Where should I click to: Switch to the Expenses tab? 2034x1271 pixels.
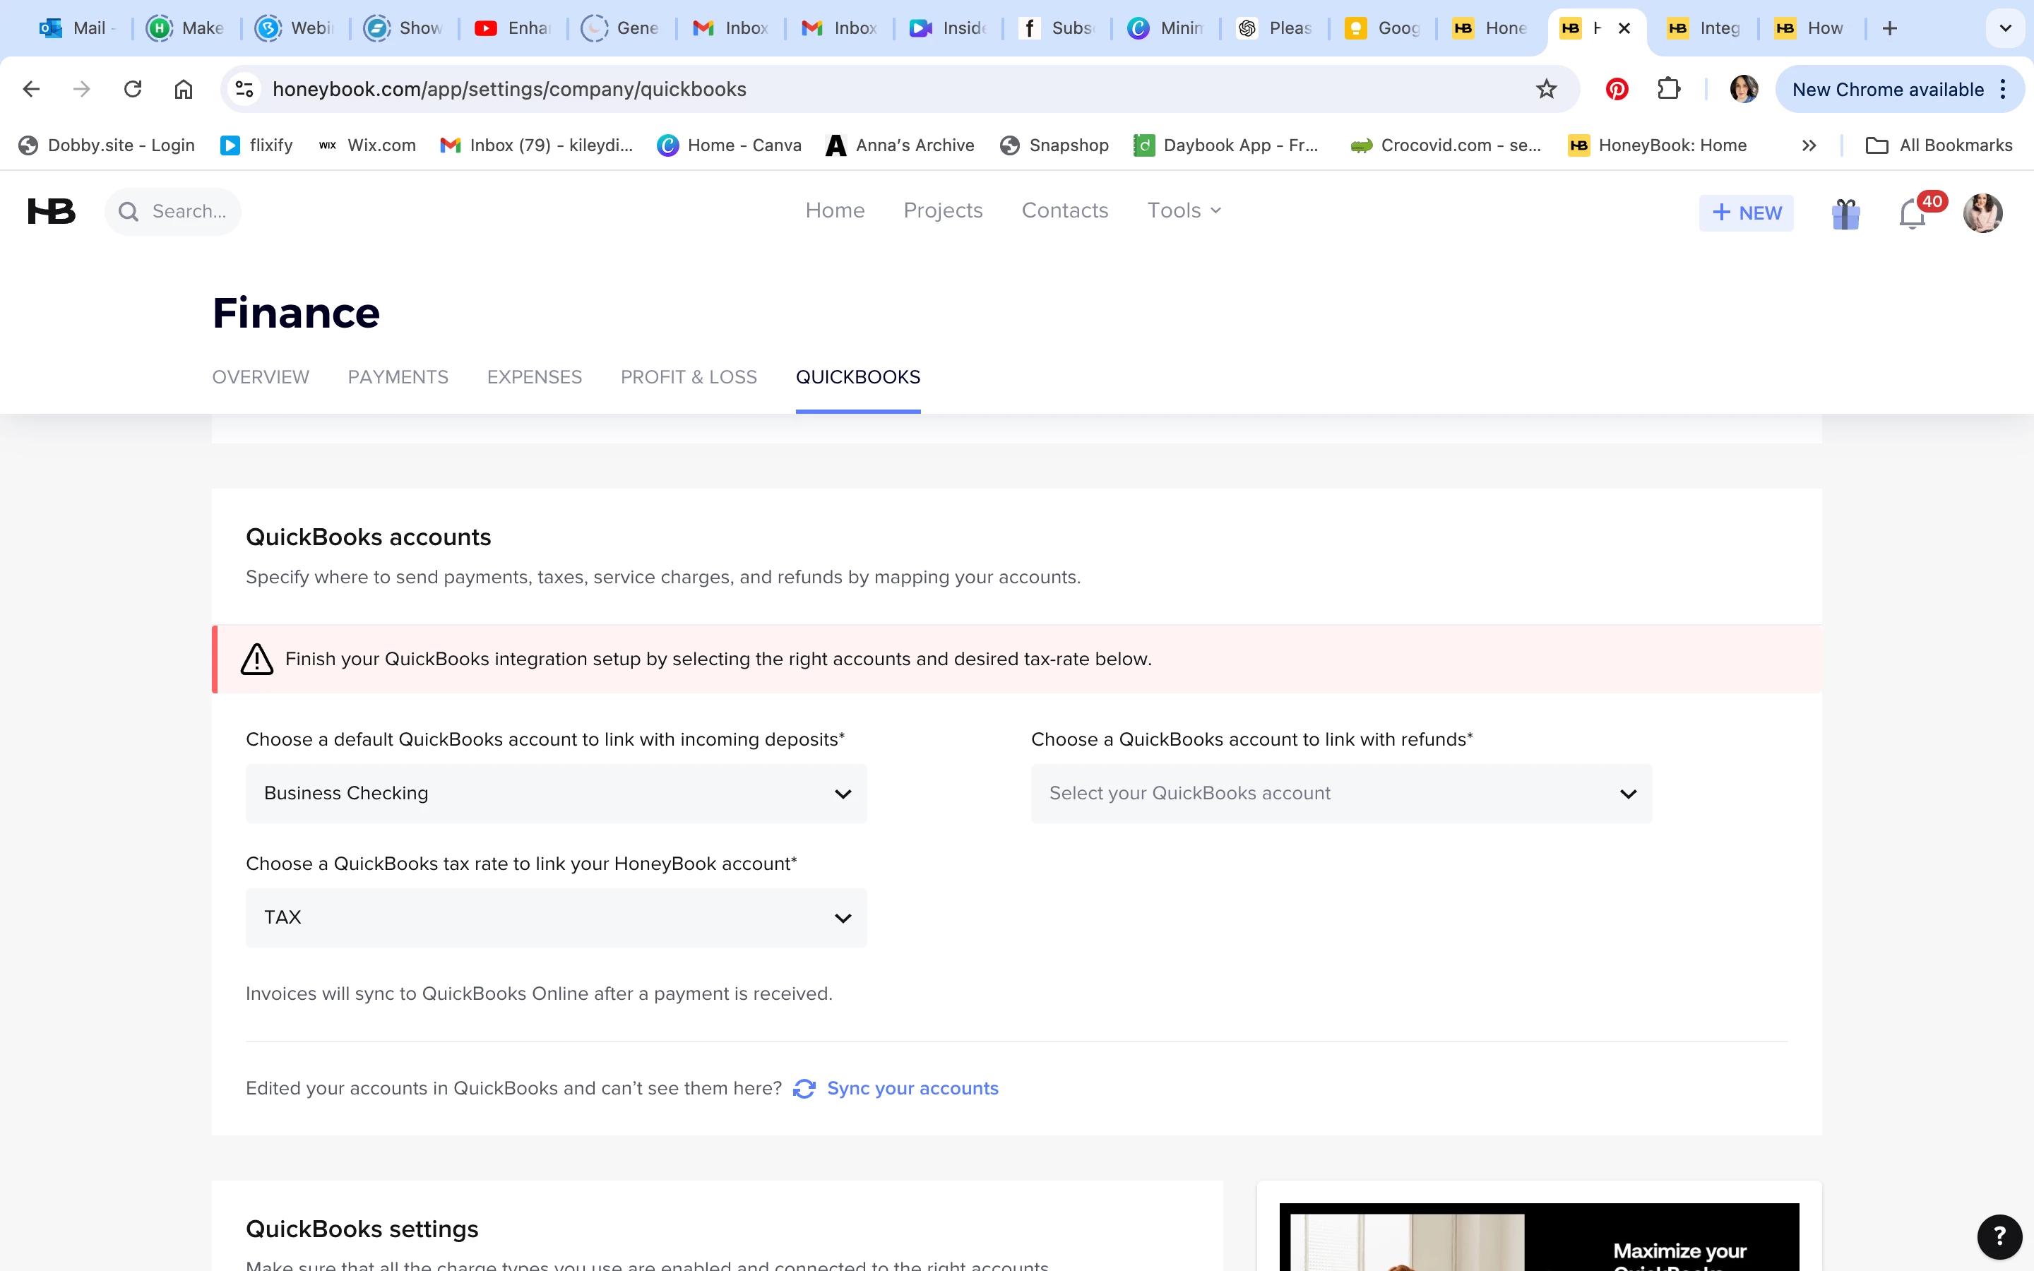[x=534, y=378]
